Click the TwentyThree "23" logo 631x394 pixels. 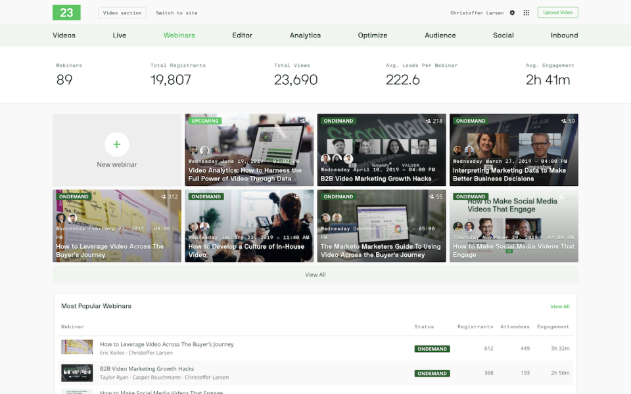(x=66, y=12)
